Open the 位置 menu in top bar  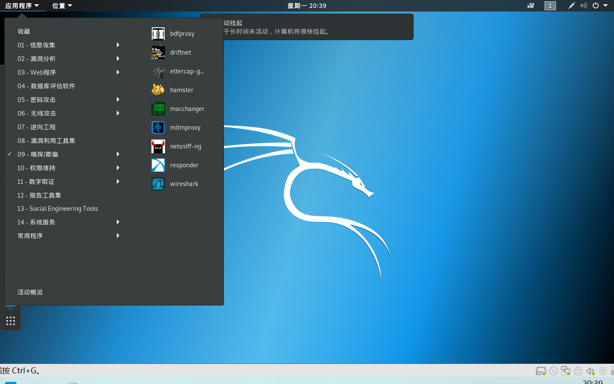[62, 6]
